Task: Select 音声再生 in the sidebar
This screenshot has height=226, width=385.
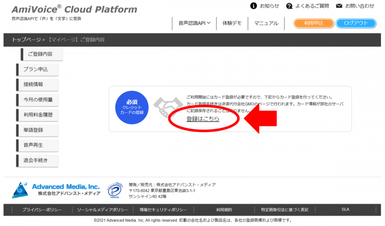Action: pos(37,145)
